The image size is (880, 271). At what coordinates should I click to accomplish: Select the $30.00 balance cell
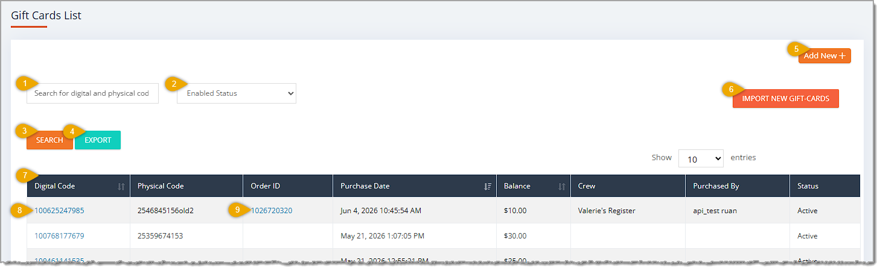534,236
